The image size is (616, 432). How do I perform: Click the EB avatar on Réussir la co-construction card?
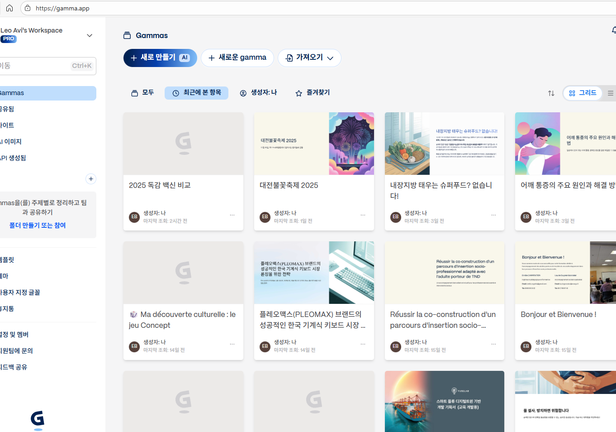[x=396, y=346]
